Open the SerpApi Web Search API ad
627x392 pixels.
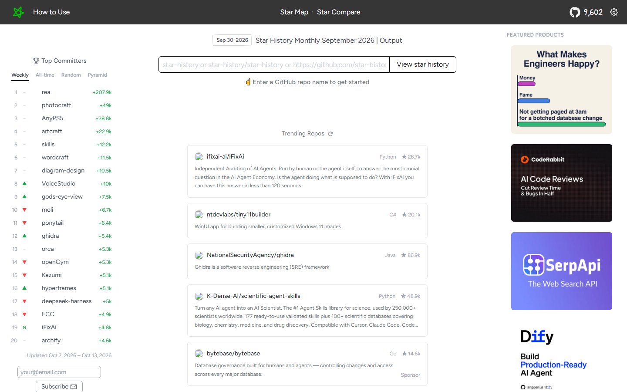(x=562, y=271)
